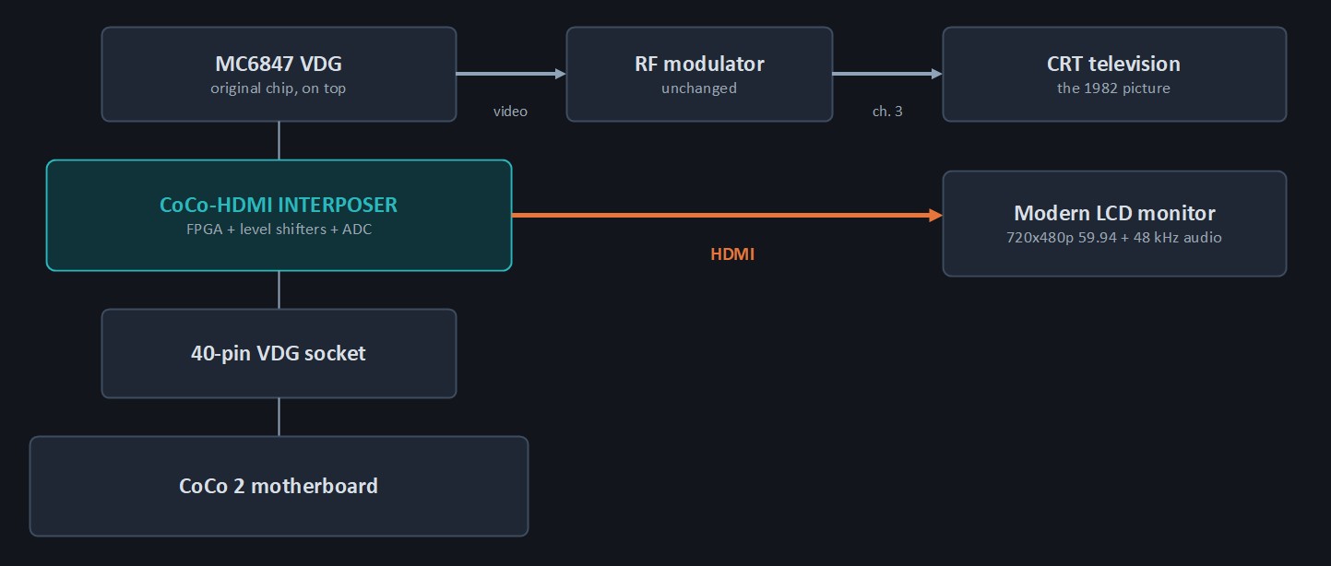Viewport: 1331px width, 566px height.
Task: Click the 'ch. 3' arrow label
Action: pos(887,111)
